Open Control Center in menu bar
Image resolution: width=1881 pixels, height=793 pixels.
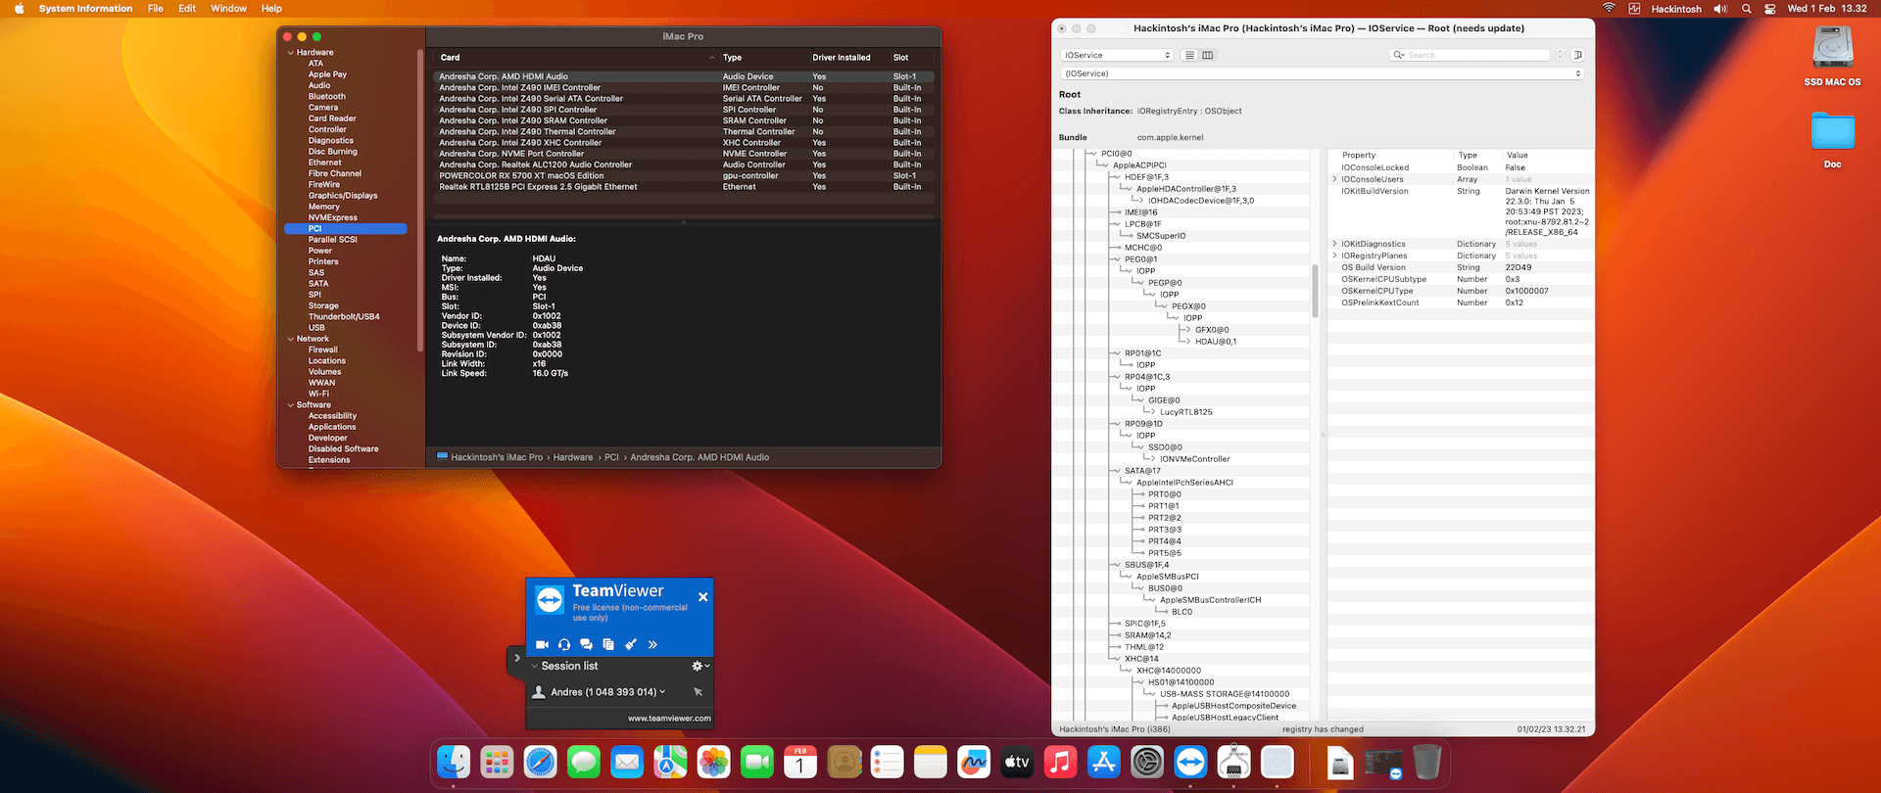[x=1770, y=9]
